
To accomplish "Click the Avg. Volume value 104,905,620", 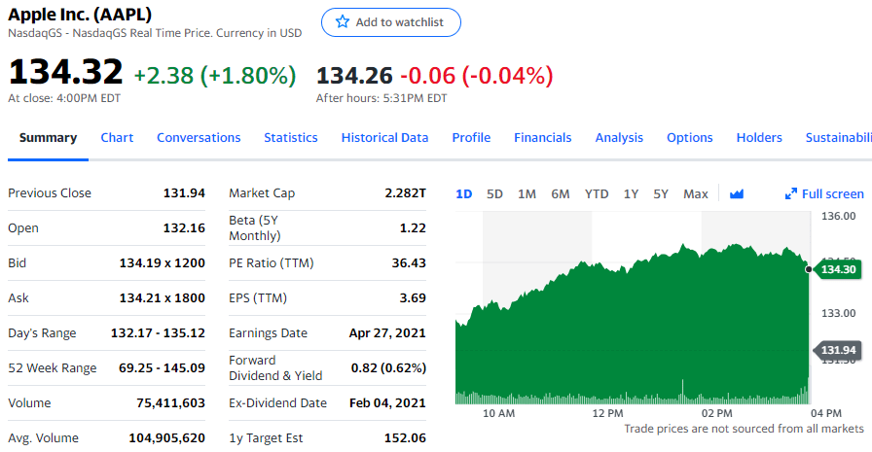I will [166, 438].
